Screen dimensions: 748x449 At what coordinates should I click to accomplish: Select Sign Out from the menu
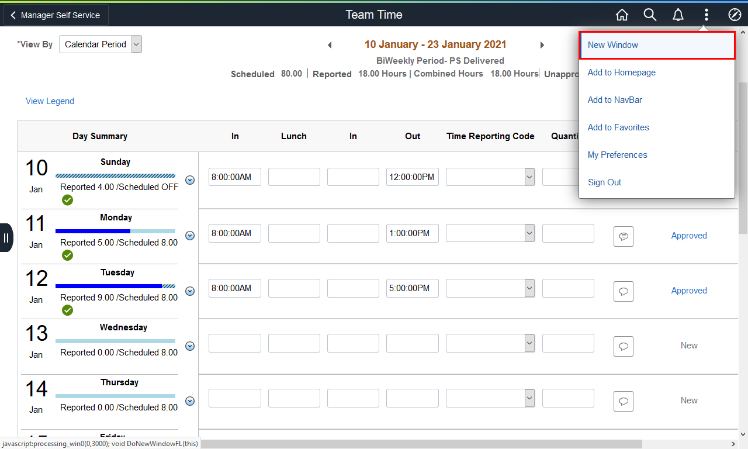[604, 182]
